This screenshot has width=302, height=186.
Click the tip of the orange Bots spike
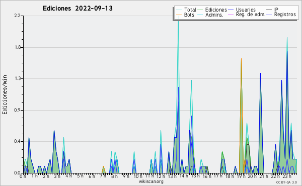click(241, 59)
